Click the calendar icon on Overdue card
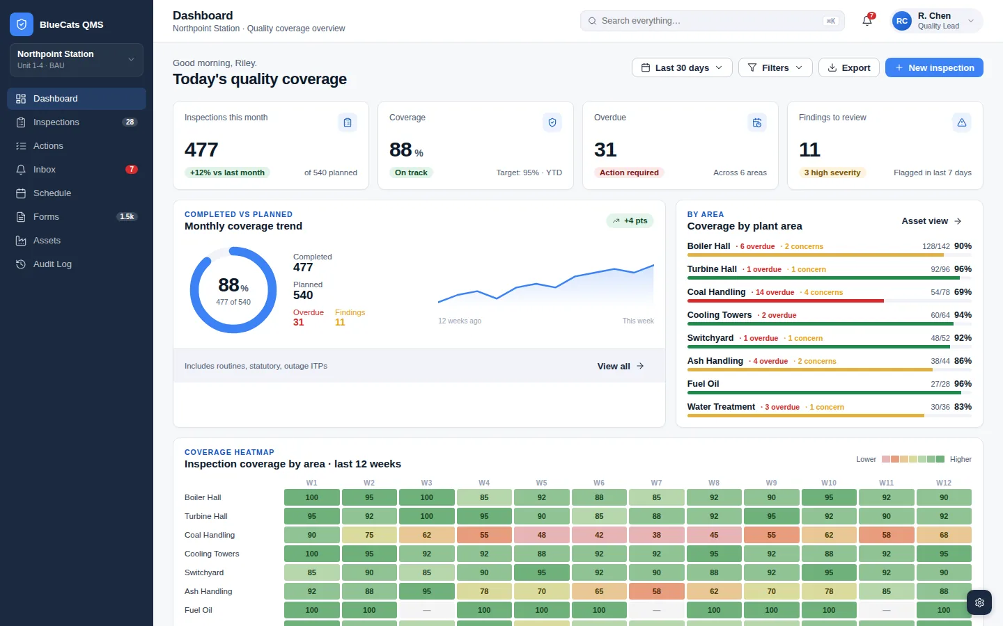This screenshot has width=1003, height=626. [757, 122]
